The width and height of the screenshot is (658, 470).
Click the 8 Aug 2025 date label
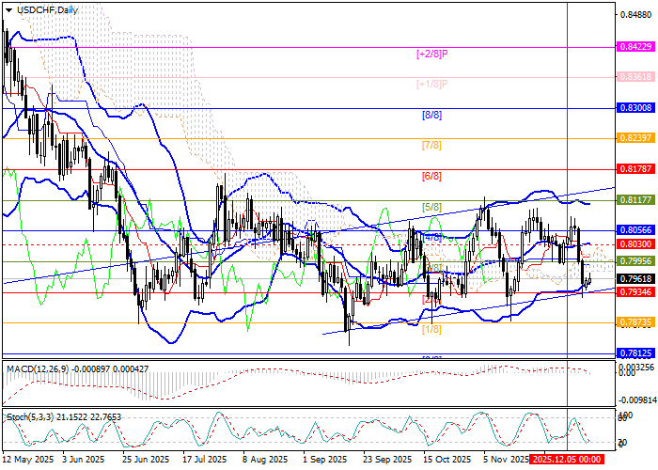coord(265,460)
